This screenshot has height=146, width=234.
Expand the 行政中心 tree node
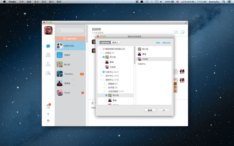(101, 72)
